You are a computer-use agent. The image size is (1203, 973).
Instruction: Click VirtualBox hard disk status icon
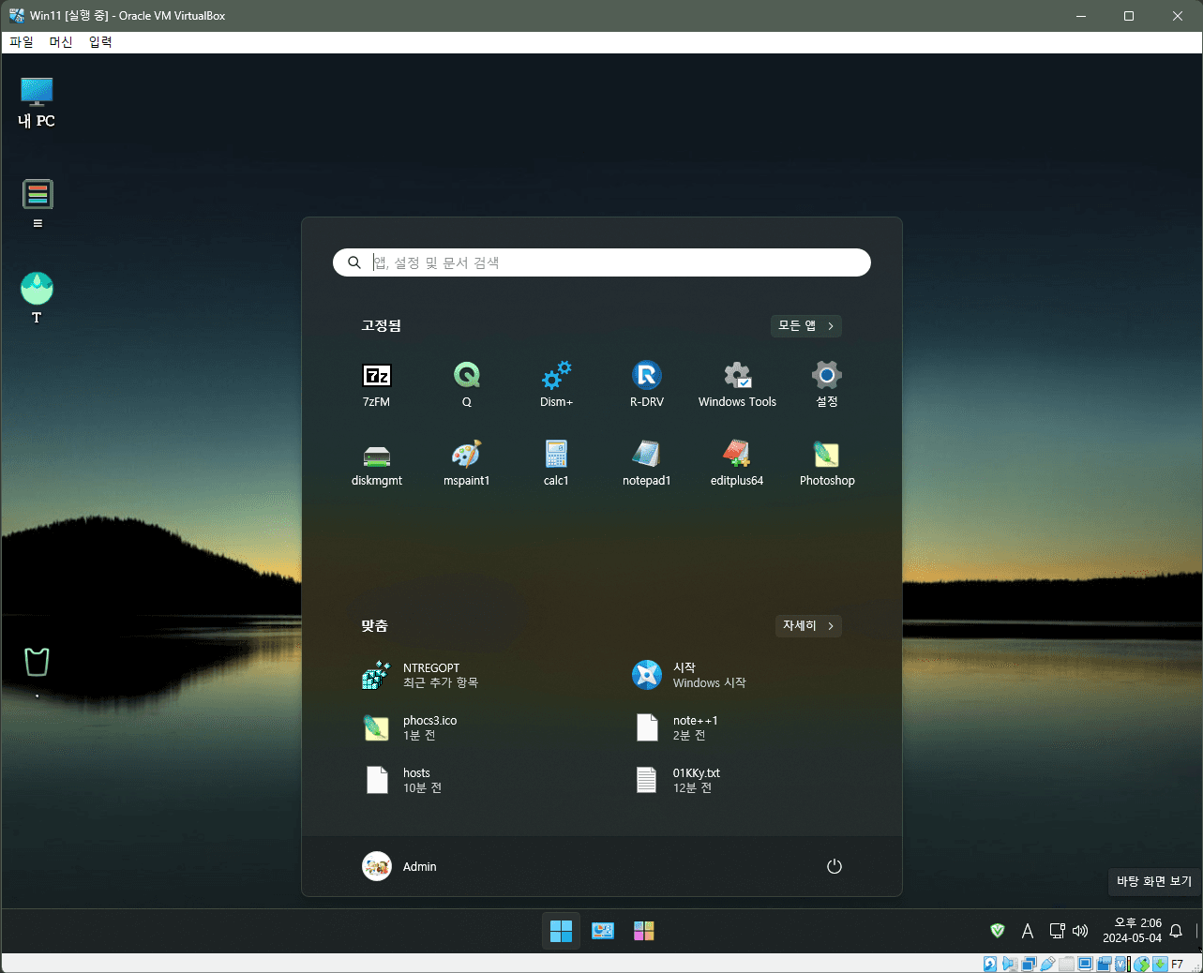tap(990, 964)
